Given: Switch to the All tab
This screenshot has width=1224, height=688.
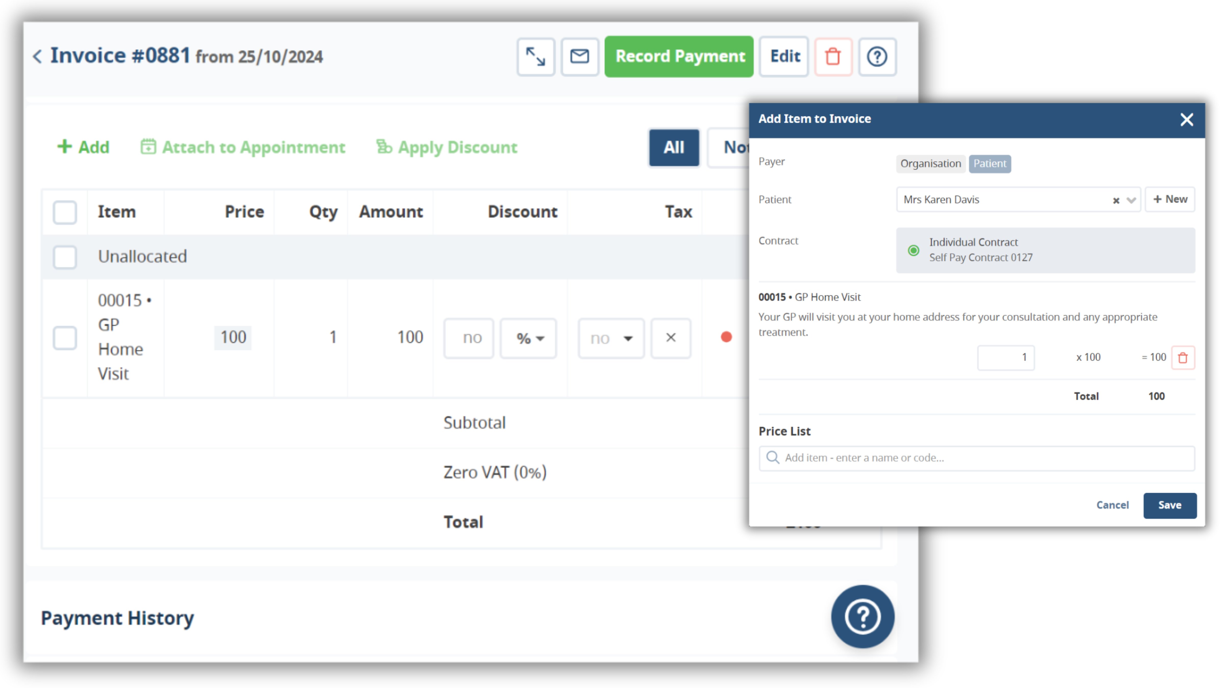Looking at the screenshot, I should (x=674, y=147).
